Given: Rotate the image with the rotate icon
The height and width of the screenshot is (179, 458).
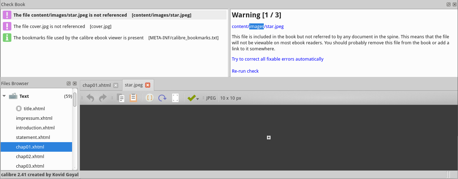Looking at the screenshot, I should pyautogui.click(x=163, y=98).
